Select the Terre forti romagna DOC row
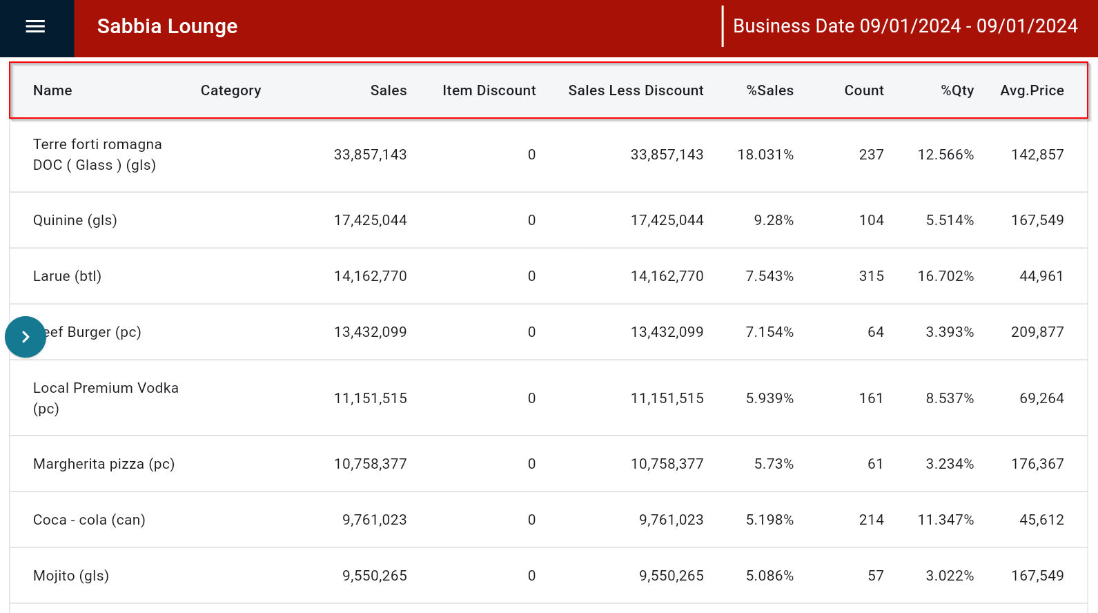 97,155
